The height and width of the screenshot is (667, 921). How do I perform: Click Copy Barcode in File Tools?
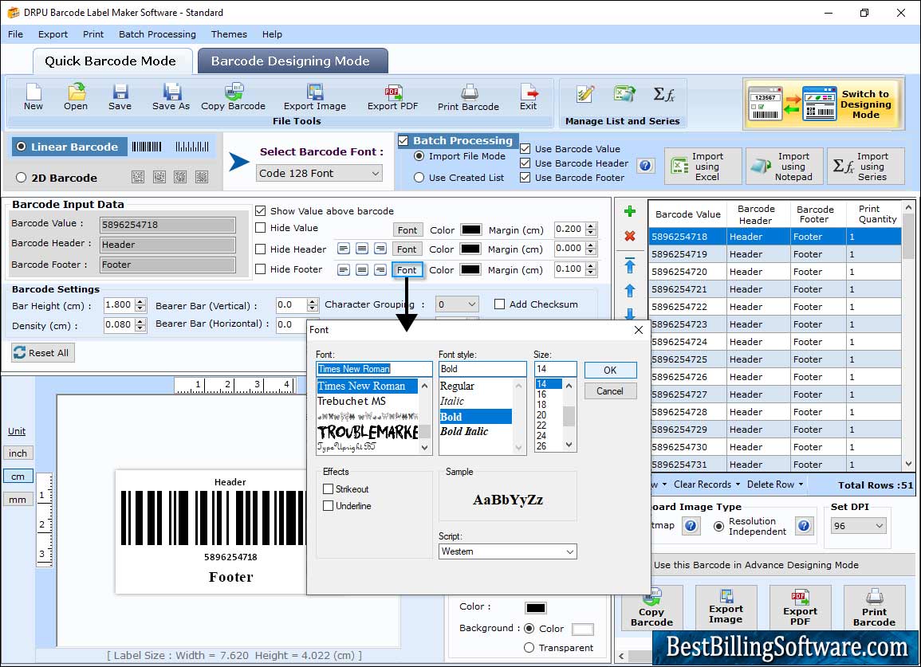tap(233, 97)
